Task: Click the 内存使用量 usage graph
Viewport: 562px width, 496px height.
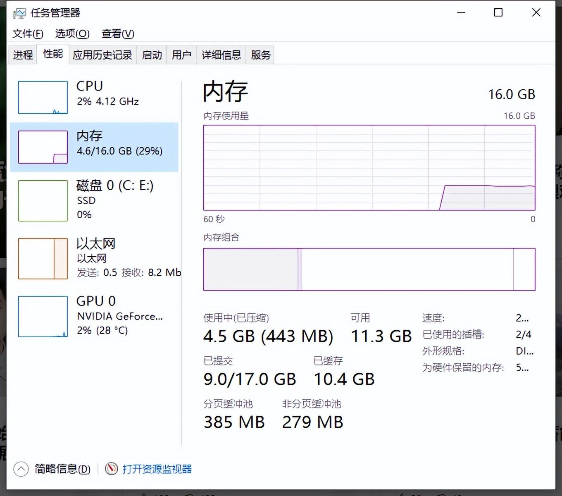Action: 369,167
